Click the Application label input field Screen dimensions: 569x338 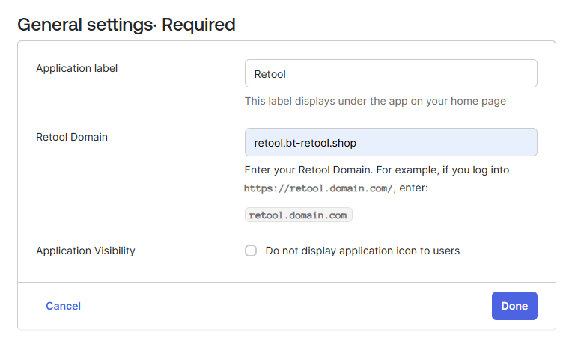coord(391,73)
